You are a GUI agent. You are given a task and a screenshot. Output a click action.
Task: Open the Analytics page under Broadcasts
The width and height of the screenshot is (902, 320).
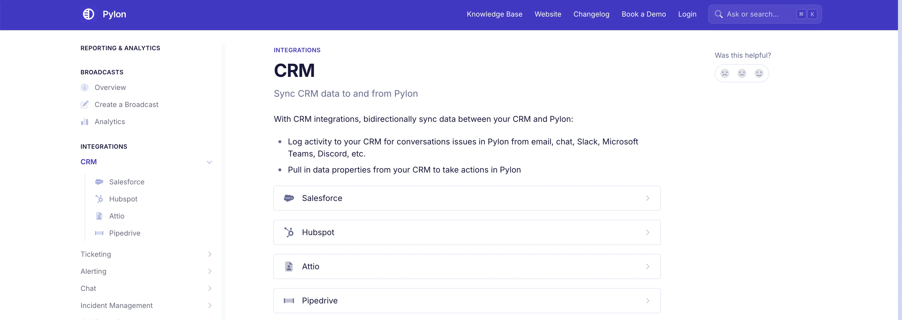click(109, 122)
